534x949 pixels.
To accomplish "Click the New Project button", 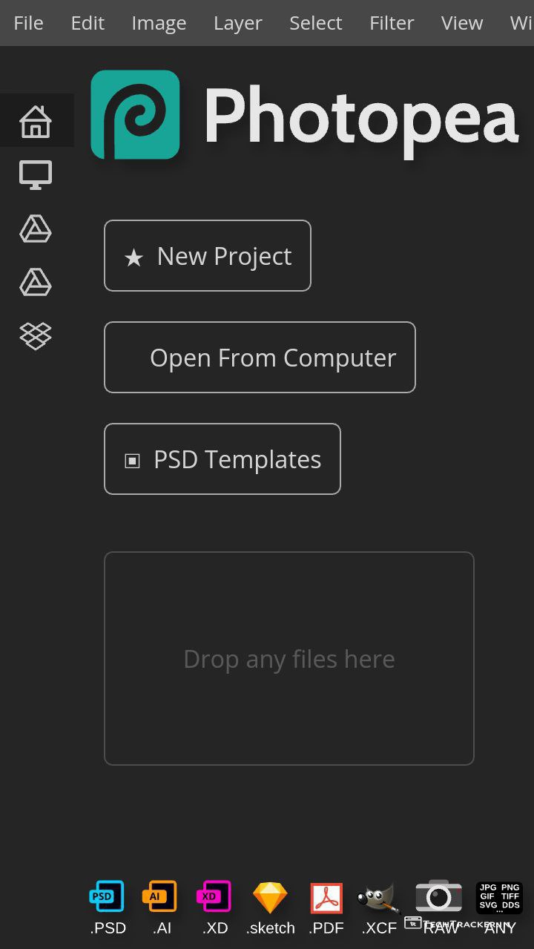I will pyautogui.click(x=208, y=256).
